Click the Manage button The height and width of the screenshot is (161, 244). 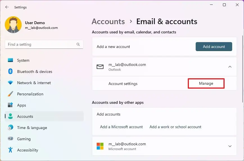[x=206, y=83]
